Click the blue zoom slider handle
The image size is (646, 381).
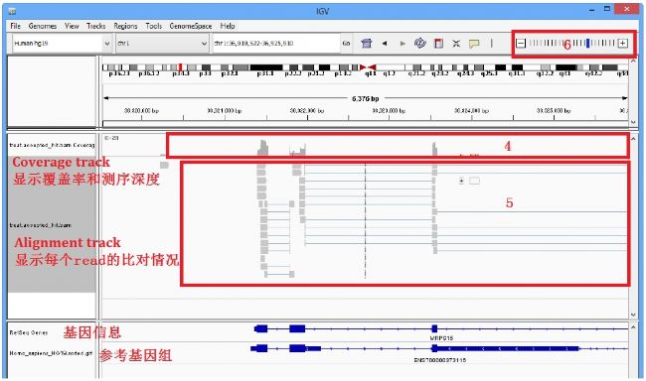tap(588, 43)
